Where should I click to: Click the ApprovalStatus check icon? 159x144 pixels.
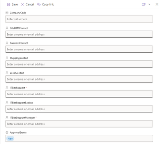(x=7, y=132)
